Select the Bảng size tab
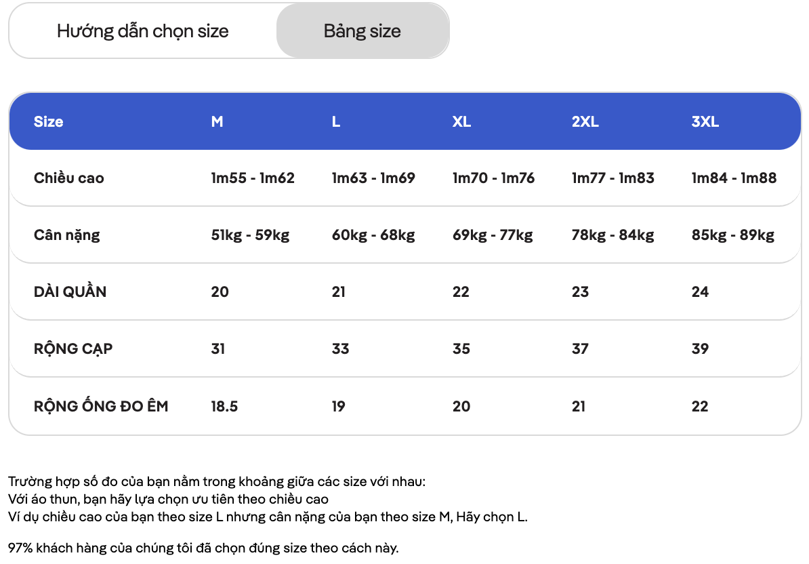Viewport: 809px width, 564px height. (x=362, y=31)
